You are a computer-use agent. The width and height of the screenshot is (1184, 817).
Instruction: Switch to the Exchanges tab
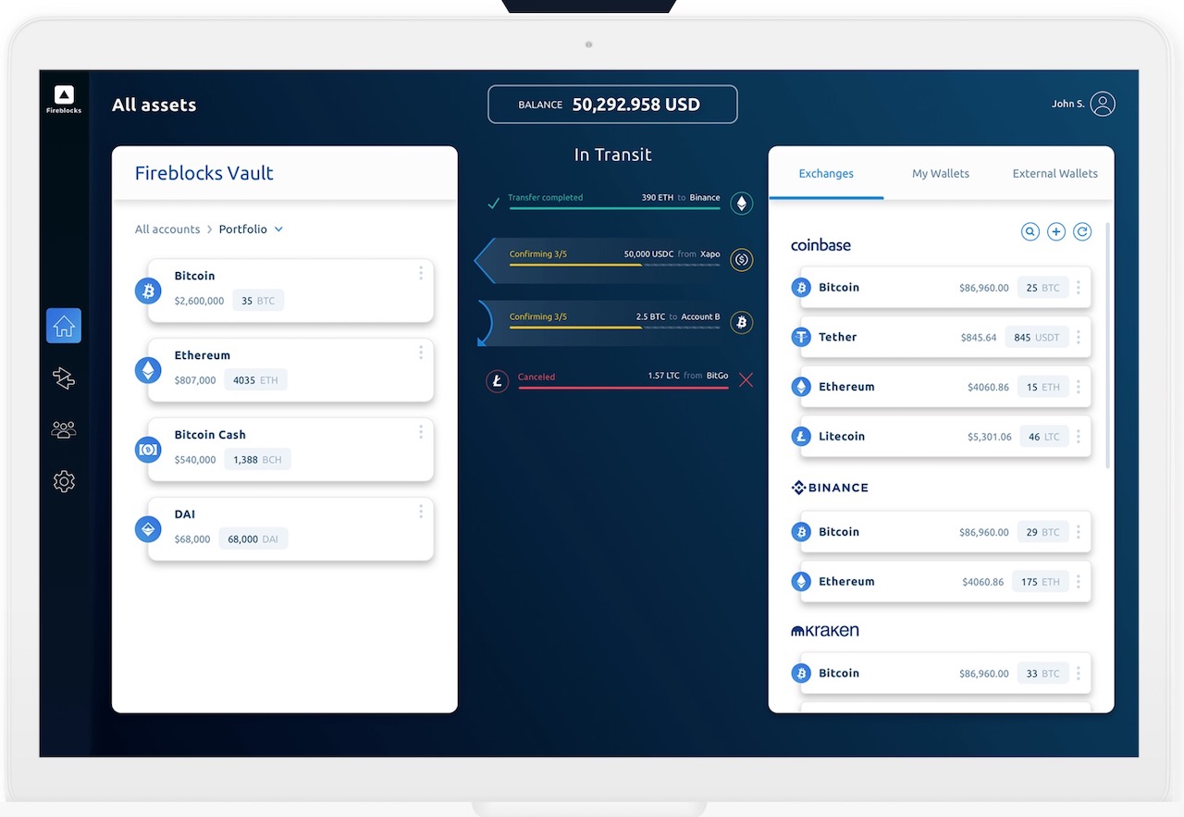click(x=826, y=174)
